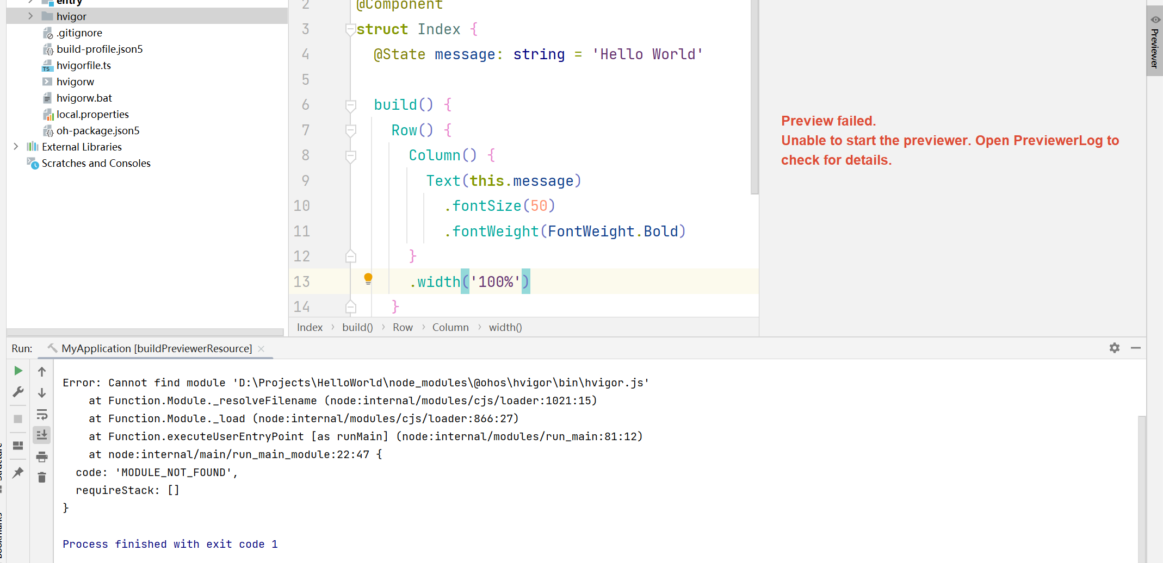Click the 'Preview failed.' message
1163x563 pixels.
[828, 121]
